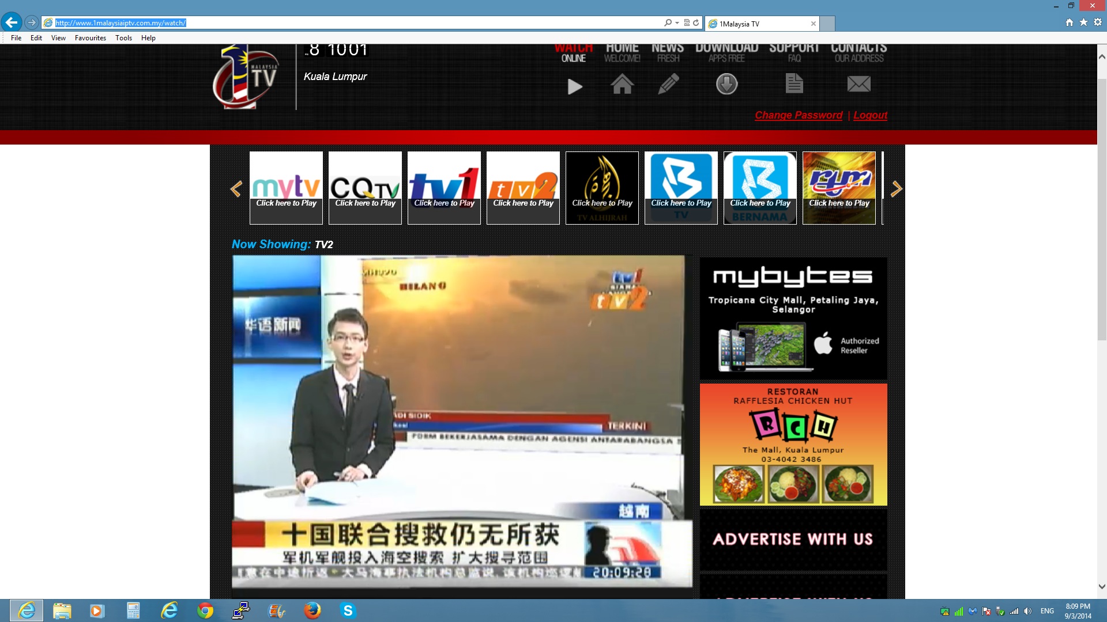The image size is (1107, 622).
Task: Click the address bar search magnifier
Action: [x=668, y=23]
